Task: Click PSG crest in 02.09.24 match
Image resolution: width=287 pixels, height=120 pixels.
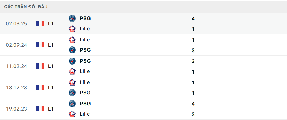Action: [72, 50]
